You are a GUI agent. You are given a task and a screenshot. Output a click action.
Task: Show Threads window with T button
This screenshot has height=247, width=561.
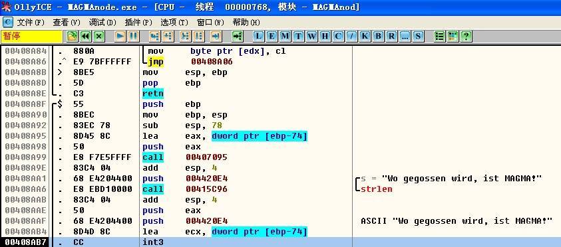pos(298,36)
